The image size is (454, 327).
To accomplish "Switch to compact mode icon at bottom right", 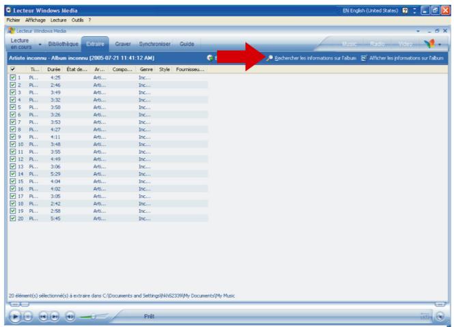I will tap(440, 316).
